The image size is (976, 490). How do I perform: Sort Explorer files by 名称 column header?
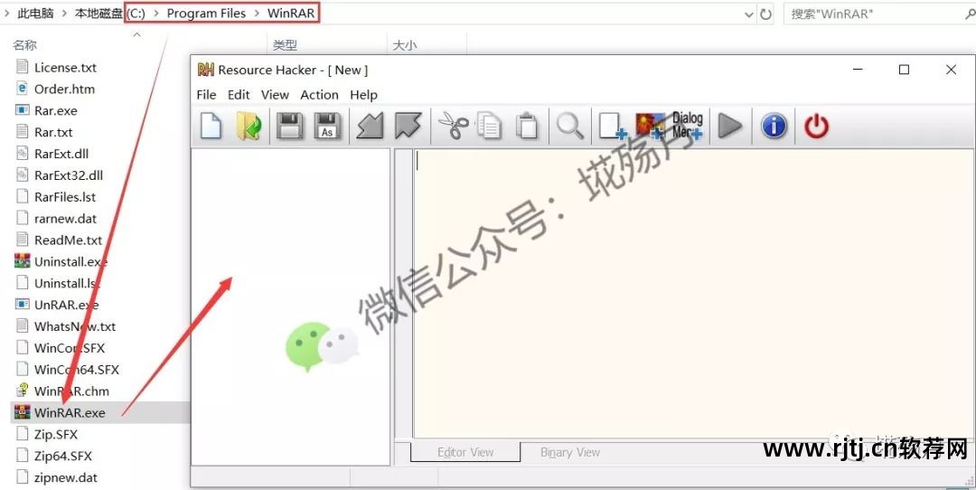25,45
